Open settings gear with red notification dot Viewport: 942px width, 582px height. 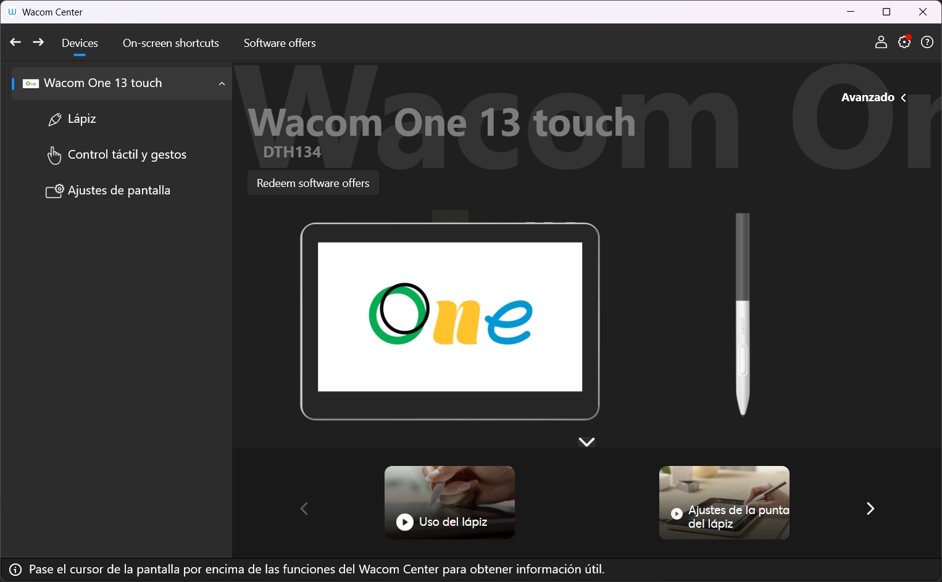click(904, 42)
